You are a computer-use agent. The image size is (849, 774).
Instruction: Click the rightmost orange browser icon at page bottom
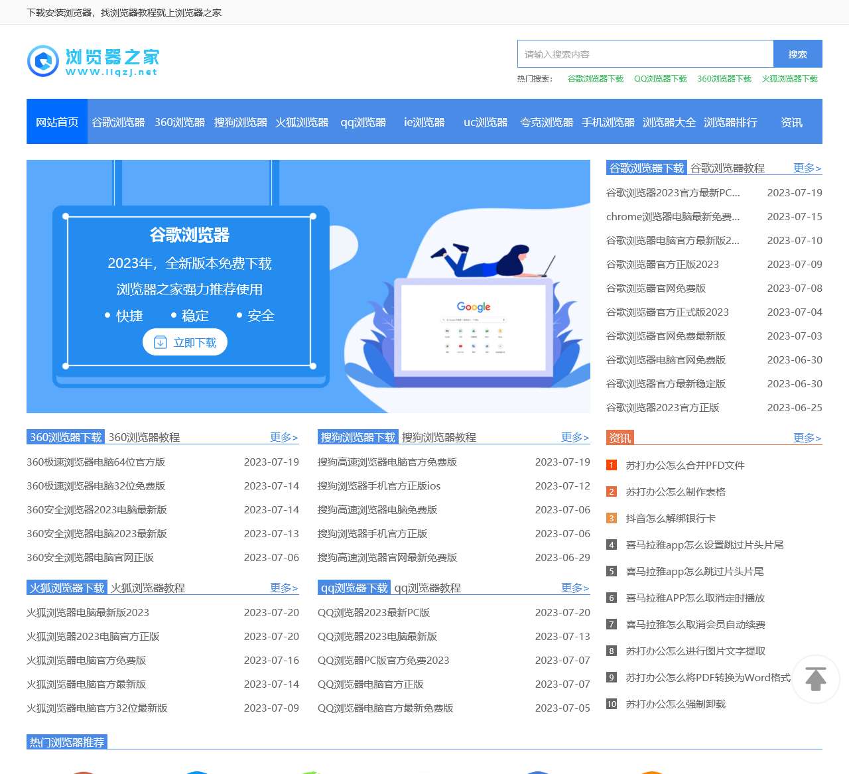[653, 771]
